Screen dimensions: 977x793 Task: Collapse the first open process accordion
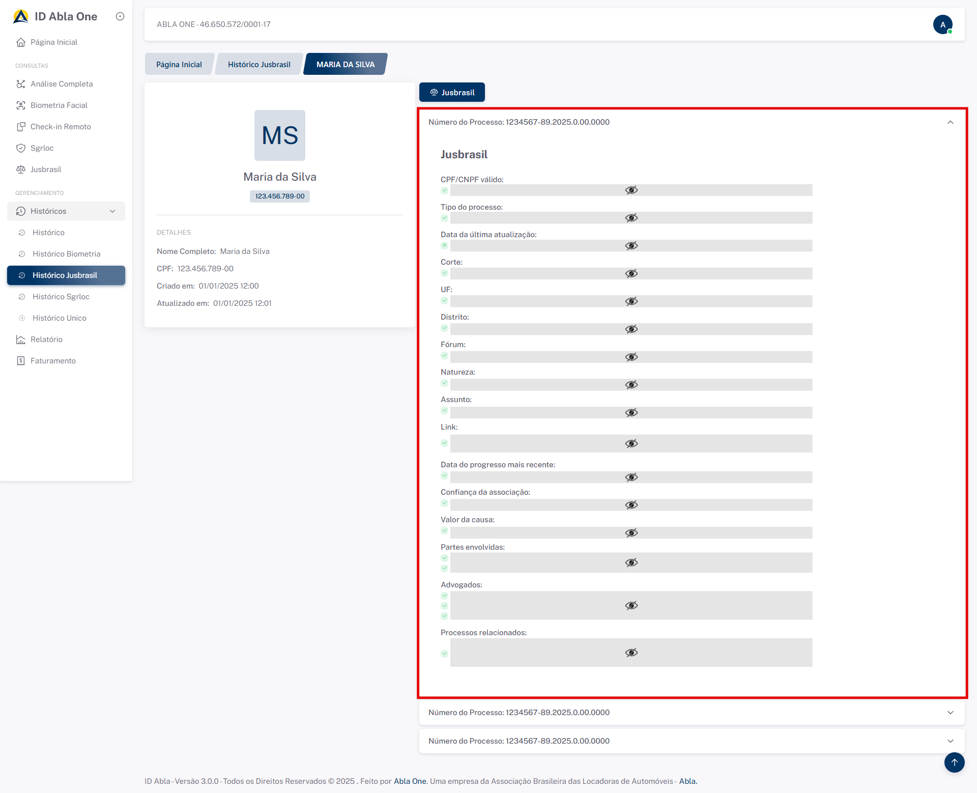pyautogui.click(x=950, y=122)
